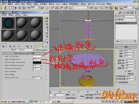Screen dimensions: 139x104
Task: Open the Motion command panel tab
Action: click(128, 13)
